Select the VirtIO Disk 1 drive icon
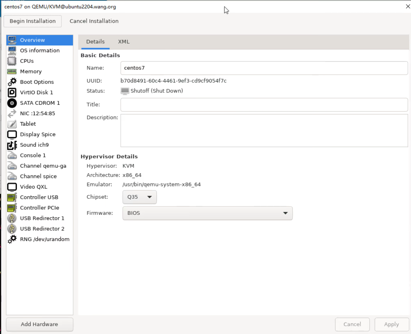This screenshot has height=334, width=411. [12, 93]
